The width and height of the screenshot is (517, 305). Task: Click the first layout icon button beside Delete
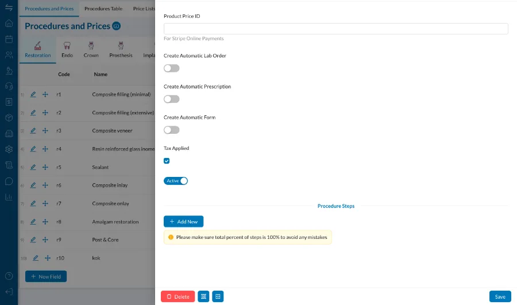[x=203, y=296]
